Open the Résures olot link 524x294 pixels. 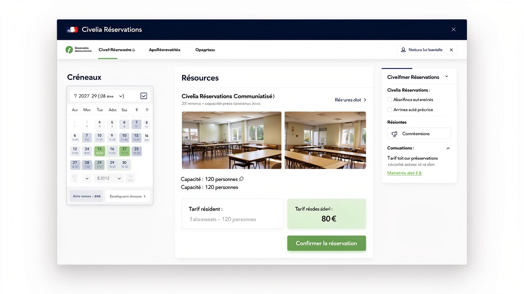point(350,100)
